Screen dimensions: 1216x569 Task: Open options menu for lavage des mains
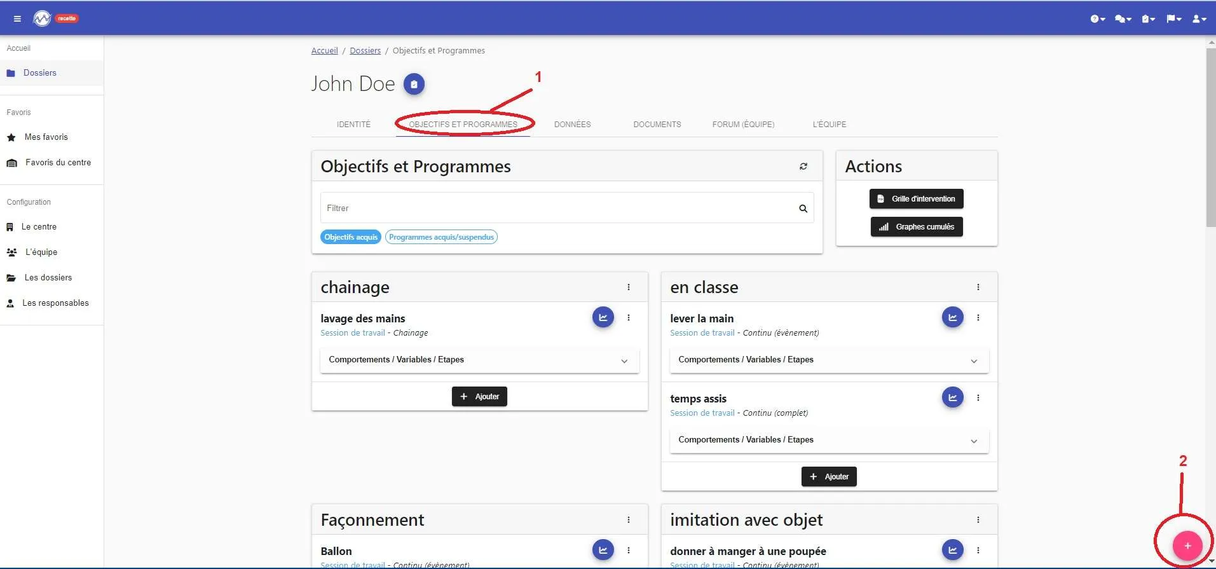coord(629,318)
